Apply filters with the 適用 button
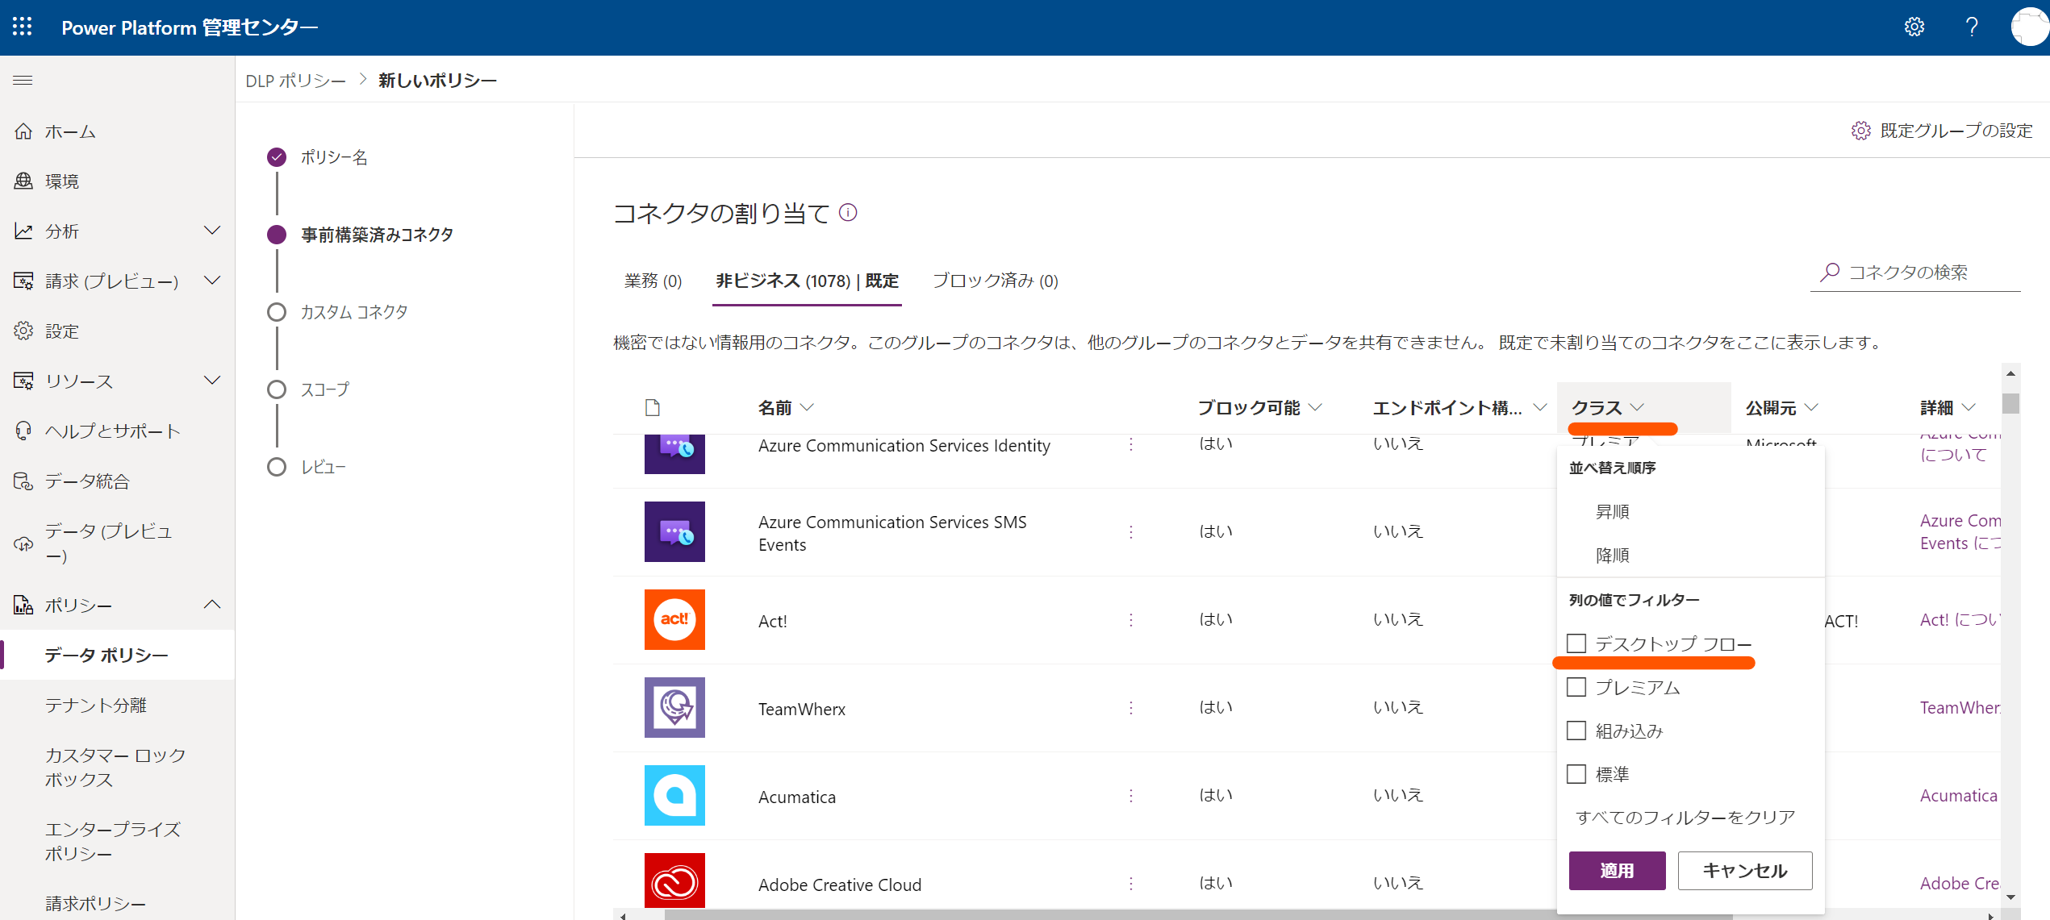The width and height of the screenshot is (2050, 920). [x=1617, y=870]
